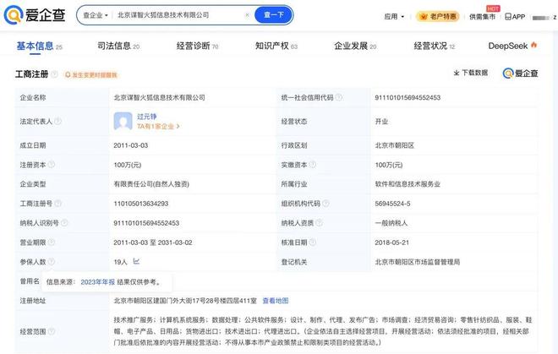Click the 查一下 search button
This screenshot has width=558, height=354.
[274, 15]
